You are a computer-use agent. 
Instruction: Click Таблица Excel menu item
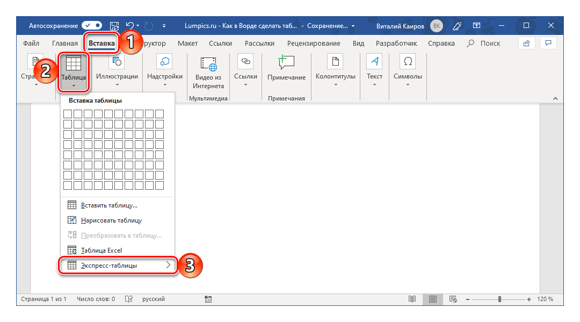pyautogui.click(x=102, y=250)
